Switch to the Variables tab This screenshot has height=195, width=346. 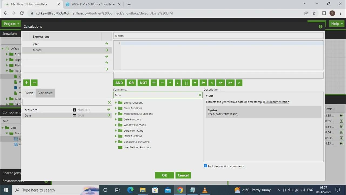click(x=45, y=93)
